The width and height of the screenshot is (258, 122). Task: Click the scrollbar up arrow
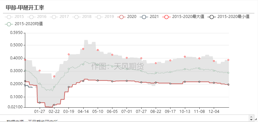251,117
